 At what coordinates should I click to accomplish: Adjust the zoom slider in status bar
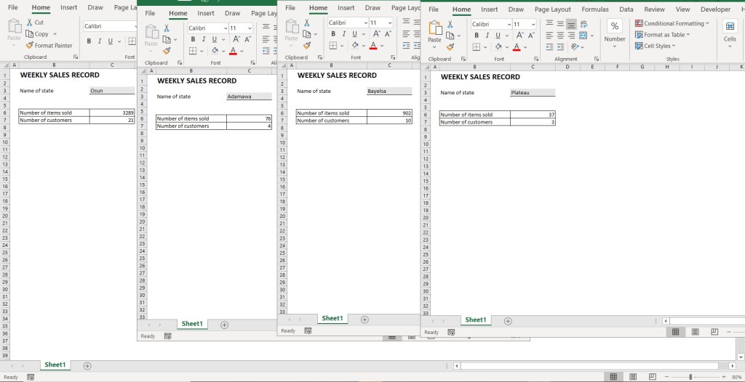(x=690, y=377)
